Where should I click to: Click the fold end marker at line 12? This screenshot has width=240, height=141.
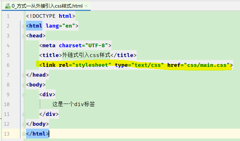[24, 124]
